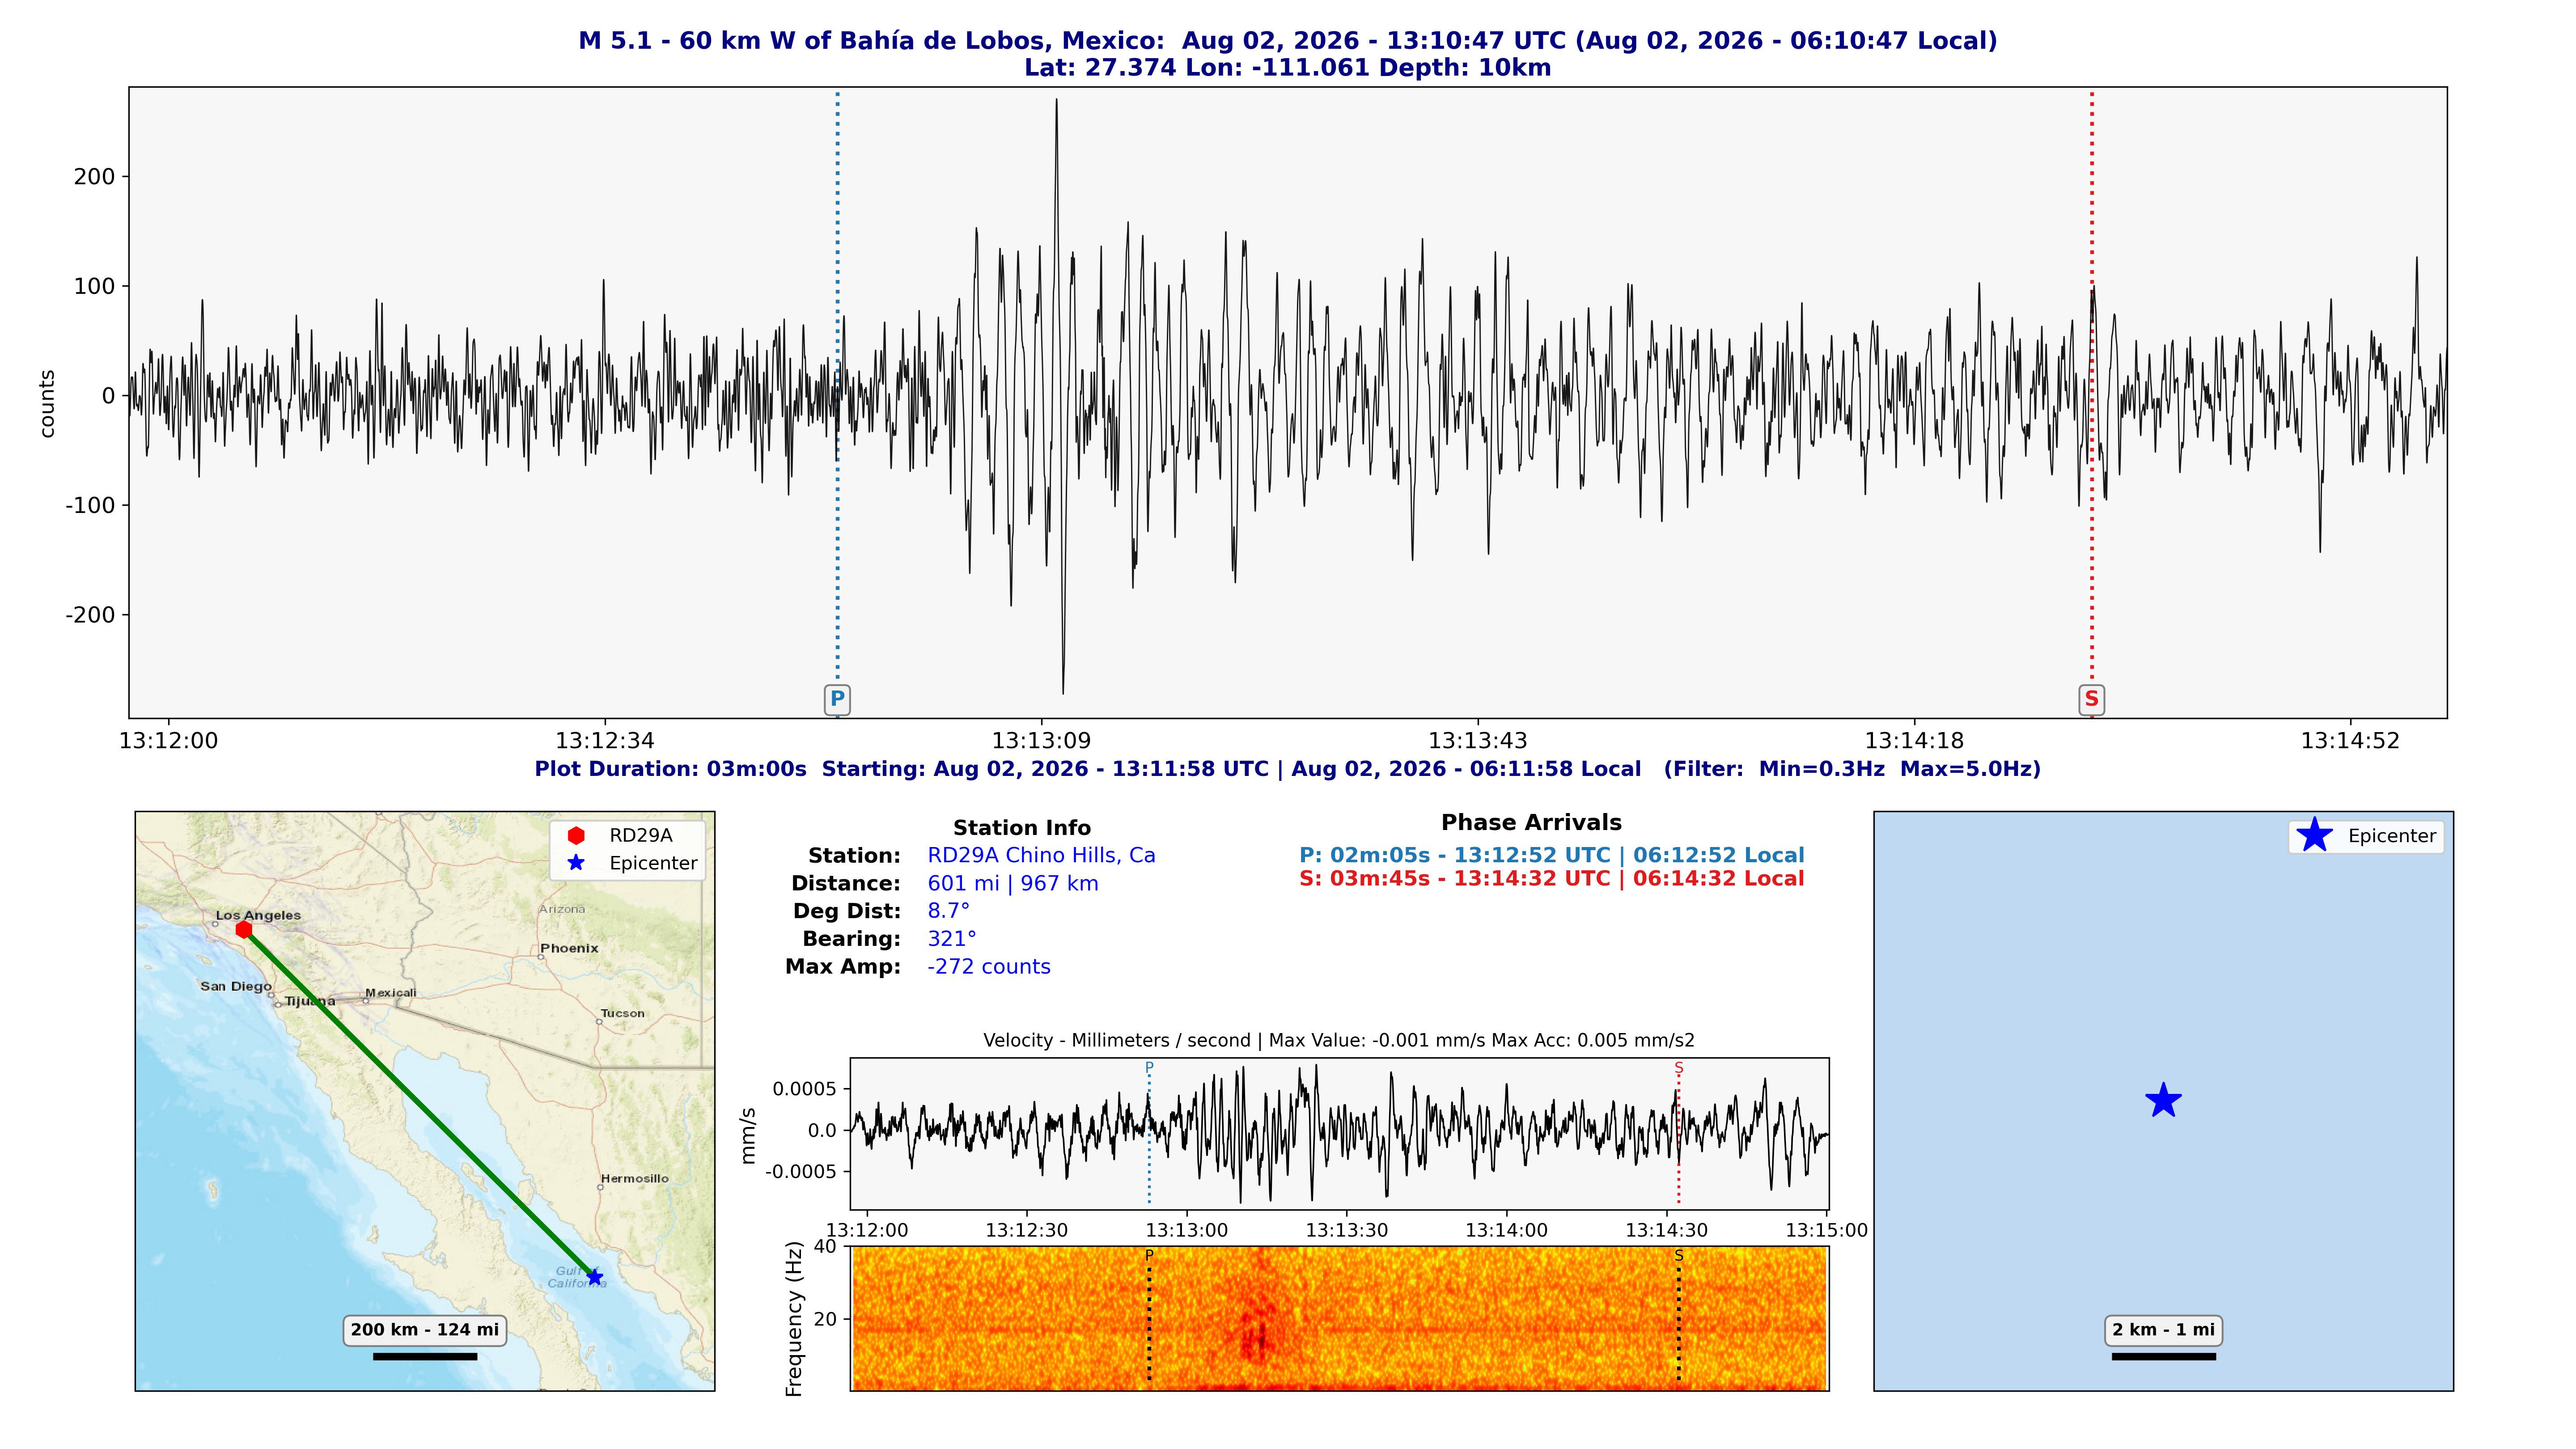The width and height of the screenshot is (2576, 1449).
Task: Click the "counts" y-axis label
Action: (46, 403)
